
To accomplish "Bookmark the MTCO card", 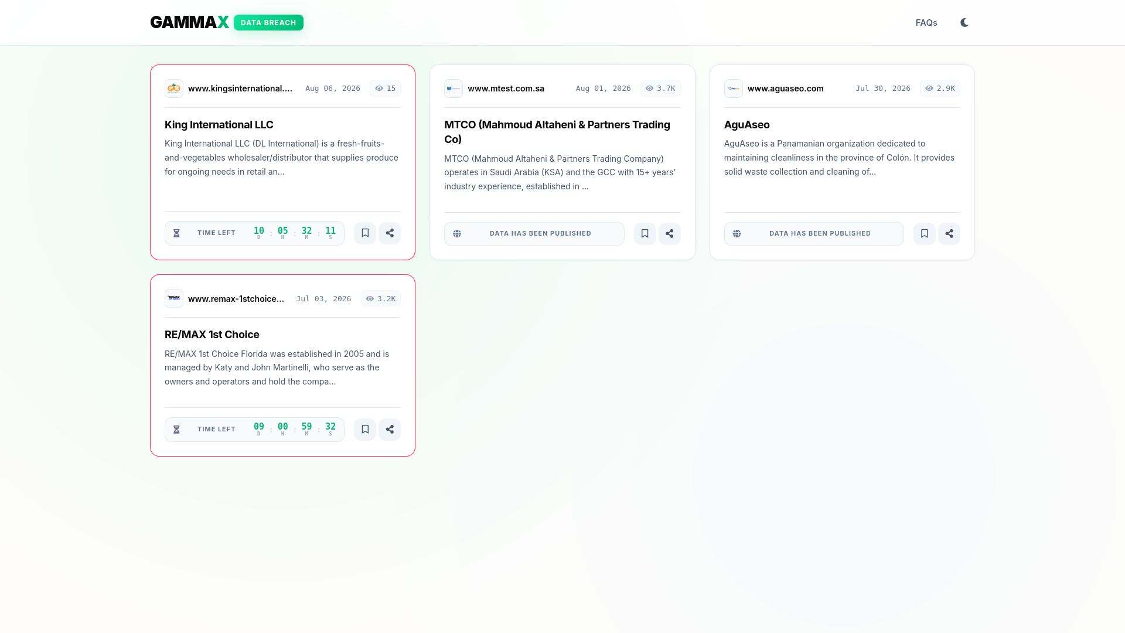I will point(645,234).
